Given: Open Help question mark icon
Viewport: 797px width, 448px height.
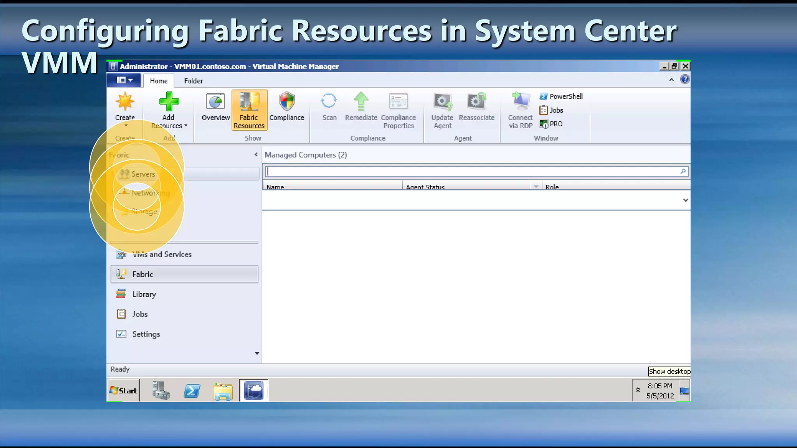Looking at the screenshot, I should click(x=685, y=79).
